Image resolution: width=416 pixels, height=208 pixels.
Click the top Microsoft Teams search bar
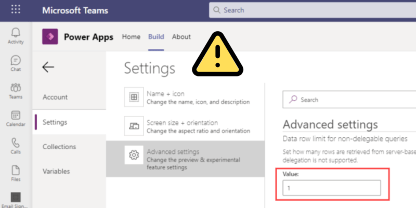pyautogui.click(x=312, y=10)
